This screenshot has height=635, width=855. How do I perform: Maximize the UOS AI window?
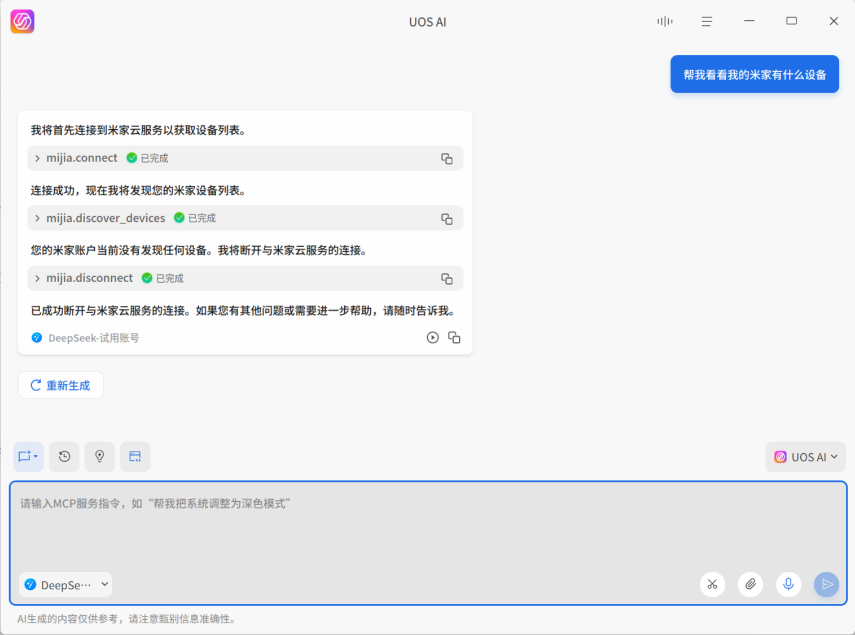792,21
